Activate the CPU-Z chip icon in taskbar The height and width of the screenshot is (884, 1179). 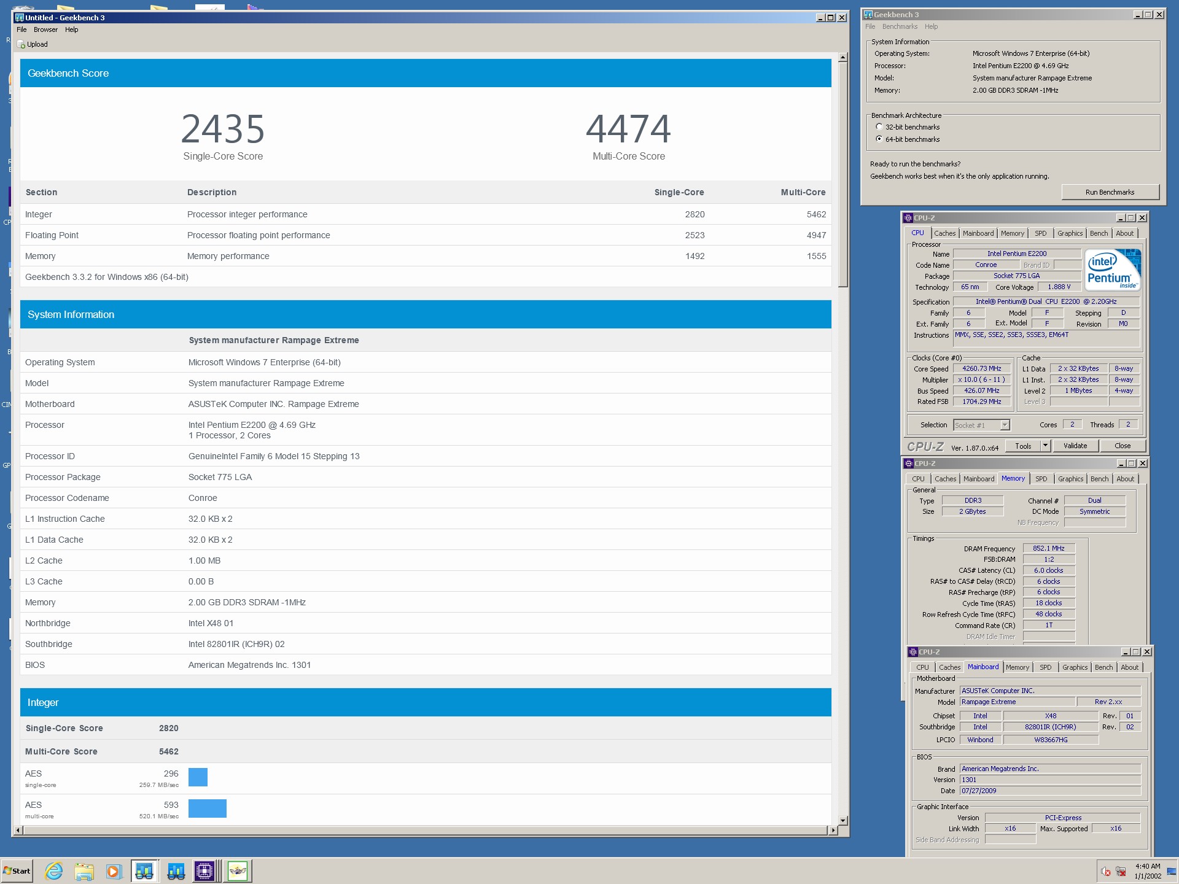coord(204,870)
